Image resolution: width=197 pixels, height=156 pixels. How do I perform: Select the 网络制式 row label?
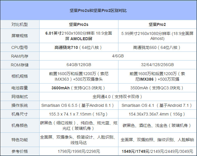(x=20, y=97)
